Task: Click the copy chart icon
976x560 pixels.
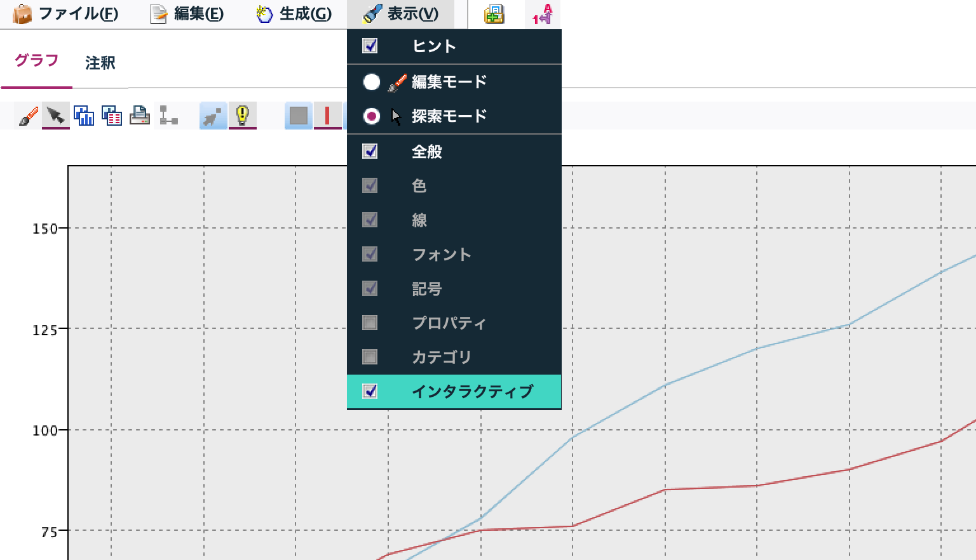Action: click(83, 116)
